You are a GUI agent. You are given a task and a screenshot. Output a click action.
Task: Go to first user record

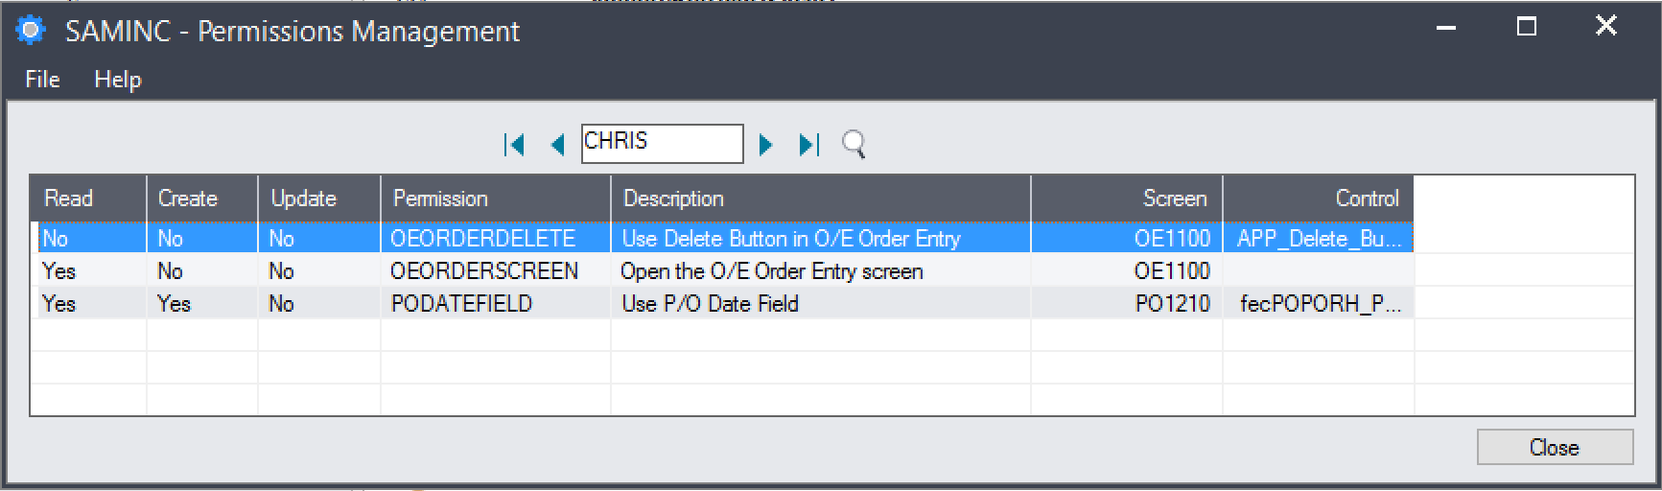tap(514, 145)
